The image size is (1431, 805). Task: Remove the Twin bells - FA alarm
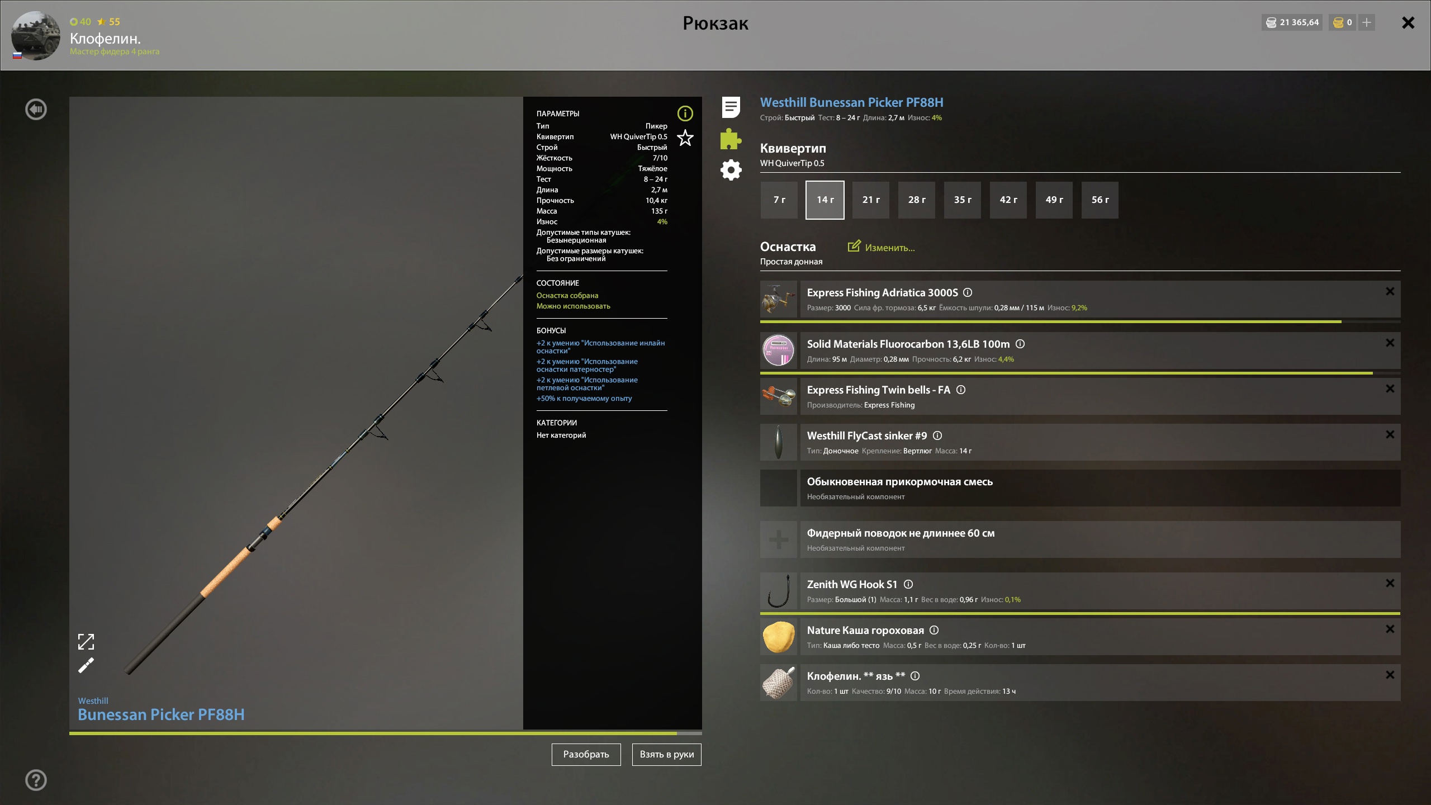[1390, 389]
